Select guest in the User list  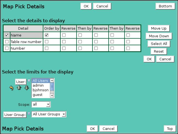coord(37,95)
